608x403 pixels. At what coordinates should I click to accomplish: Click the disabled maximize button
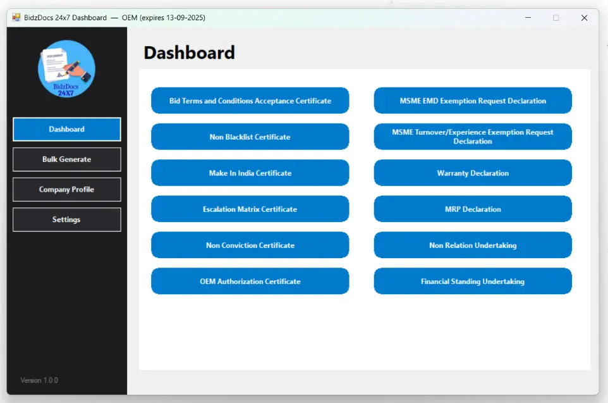tap(556, 18)
